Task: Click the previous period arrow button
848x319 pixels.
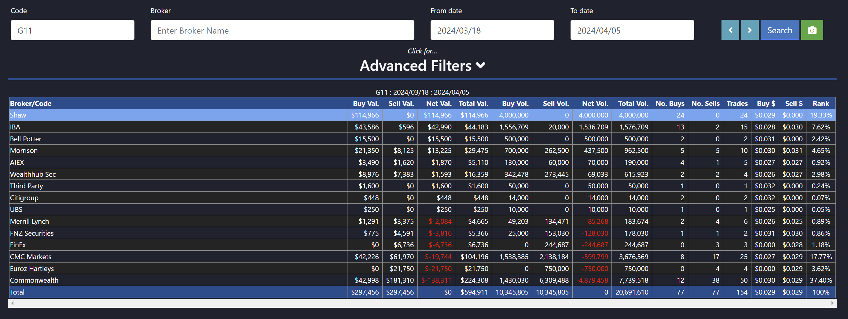Action: point(730,30)
